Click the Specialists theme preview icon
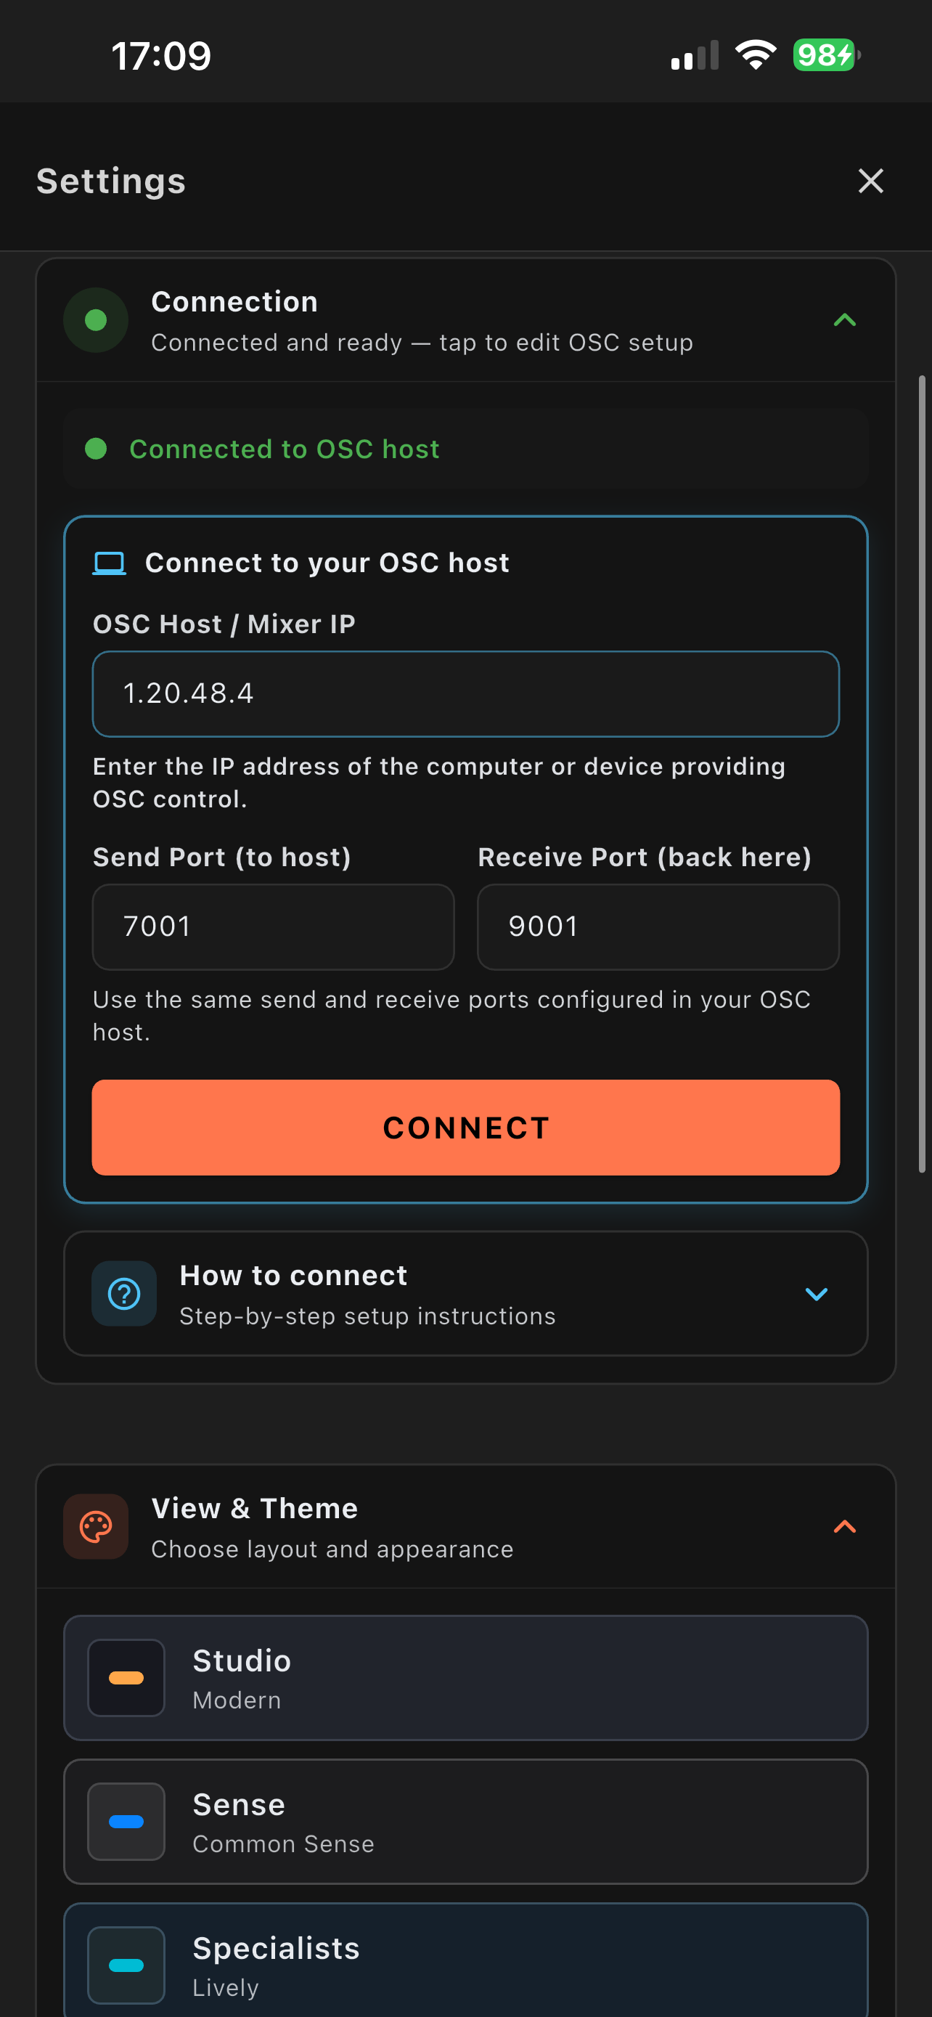Image resolution: width=932 pixels, height=2017 pixels. [127, 1965]
